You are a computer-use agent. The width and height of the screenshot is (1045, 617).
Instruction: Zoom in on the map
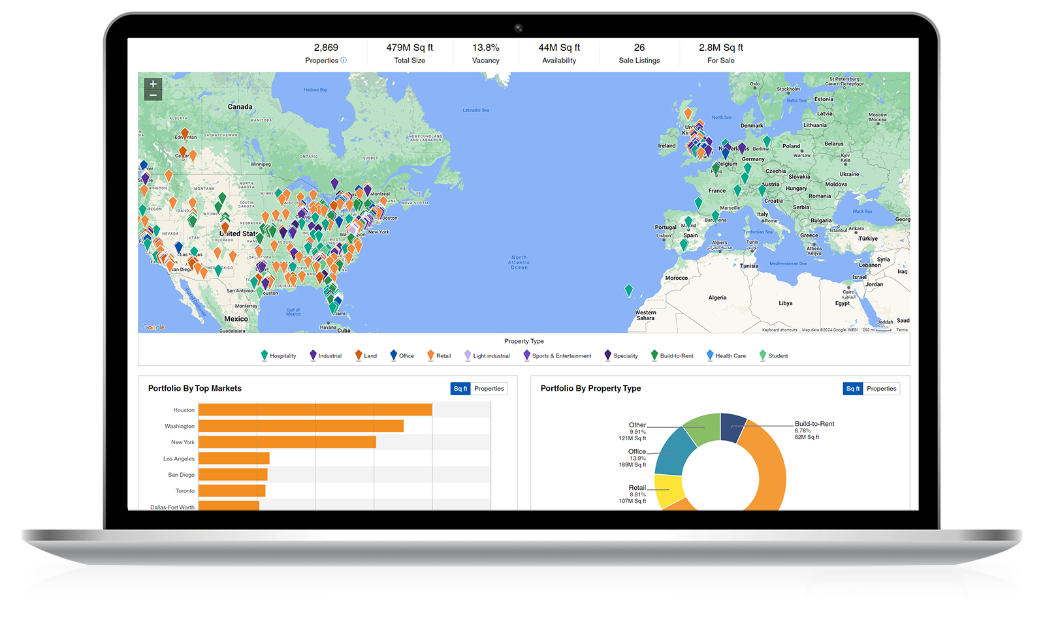(x=153, y=84)
